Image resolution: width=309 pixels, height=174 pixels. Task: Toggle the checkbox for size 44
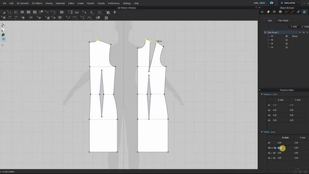pyautogui.click(x=286, y=36)
